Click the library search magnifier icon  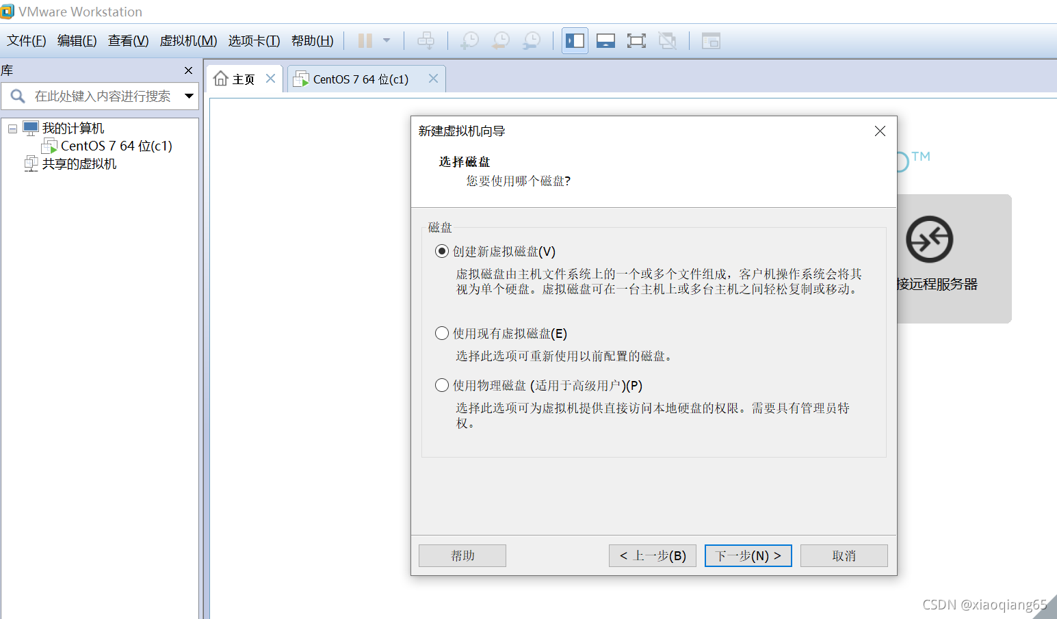click(x=18, y=96)
